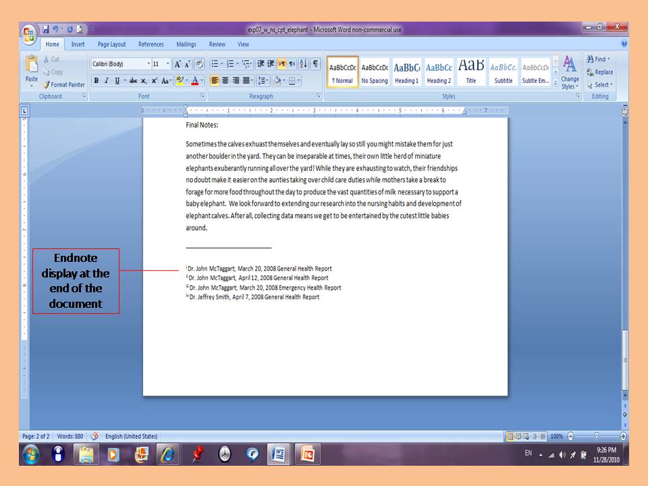
Task: Switch to the References tab
Action: 151,45
